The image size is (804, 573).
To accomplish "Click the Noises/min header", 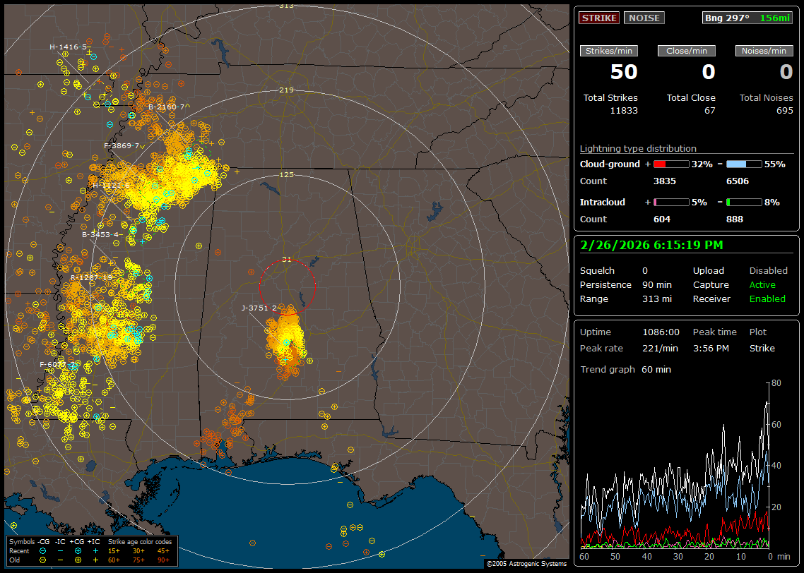I will point(764,51).
